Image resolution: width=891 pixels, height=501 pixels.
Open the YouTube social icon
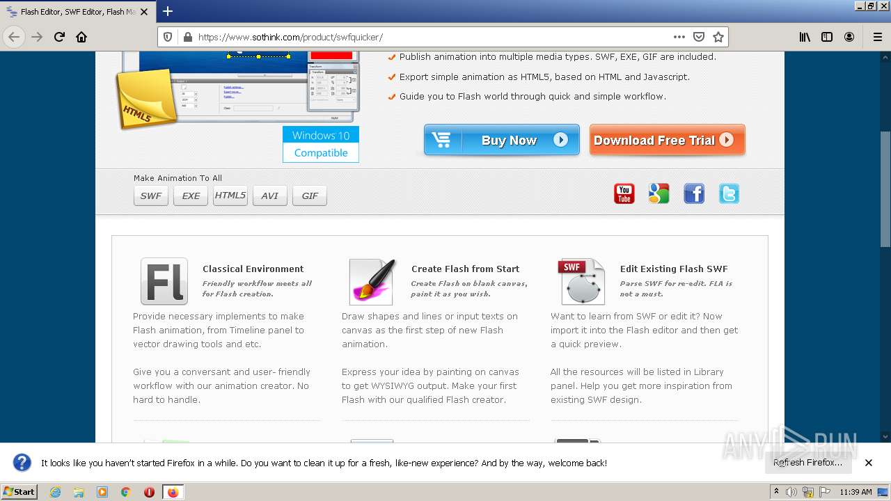624,193
